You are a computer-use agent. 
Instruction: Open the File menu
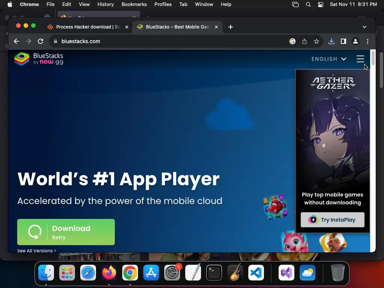[x=51, y=4]
